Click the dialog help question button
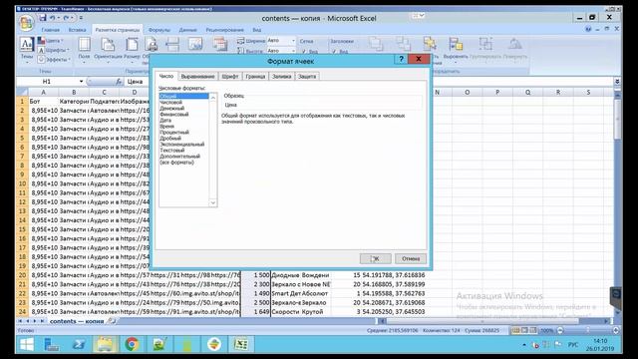The height and width of the screenshot is (359, 638). (401, 60)
